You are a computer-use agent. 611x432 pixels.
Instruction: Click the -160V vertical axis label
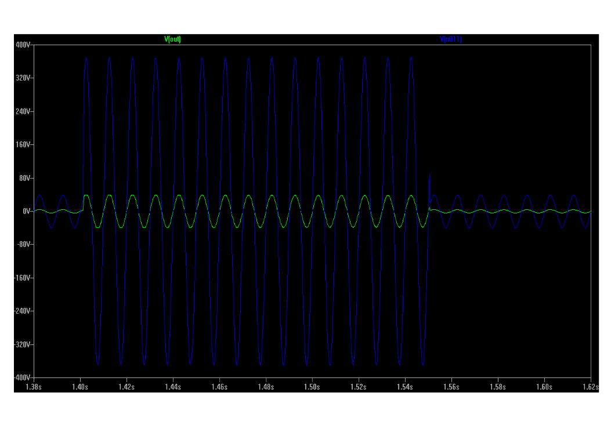(22, 278)
